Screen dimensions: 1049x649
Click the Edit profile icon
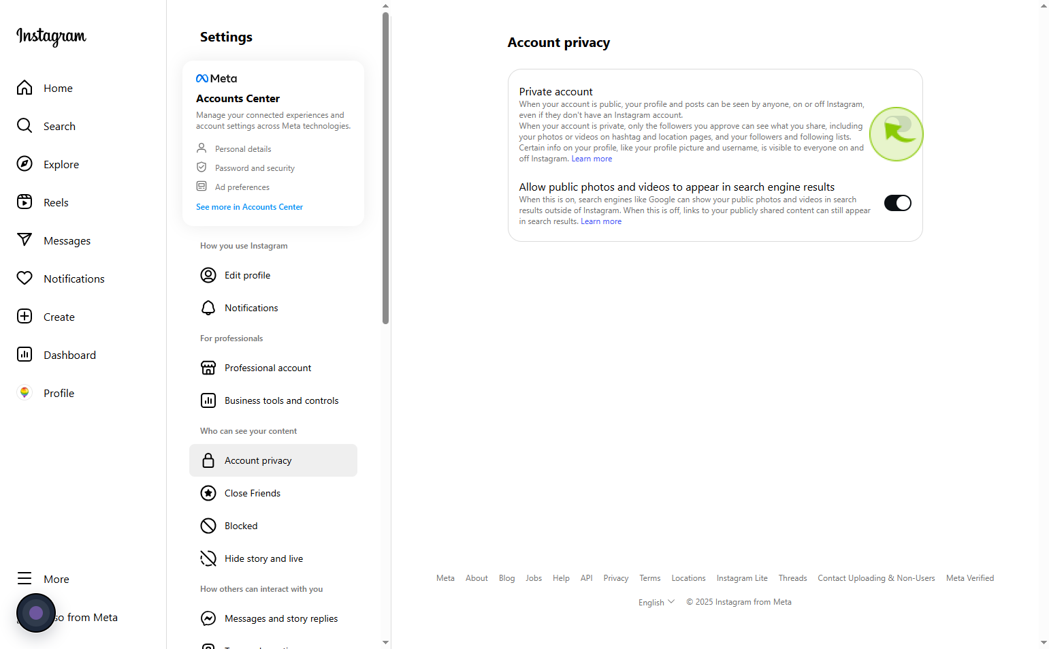(208, 275)
